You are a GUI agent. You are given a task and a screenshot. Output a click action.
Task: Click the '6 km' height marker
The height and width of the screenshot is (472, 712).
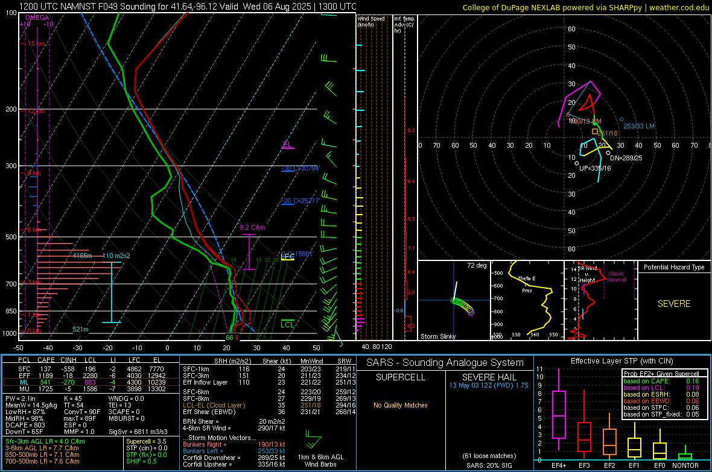tap(33, 230)
